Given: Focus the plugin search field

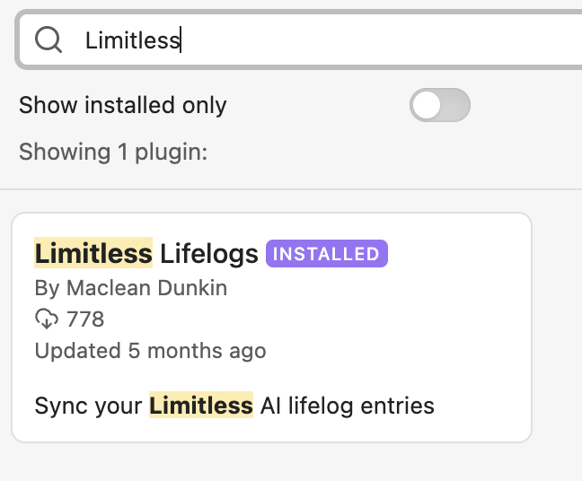Looking at the screenshot, I should pyautogui.click(x=359, y=39).
